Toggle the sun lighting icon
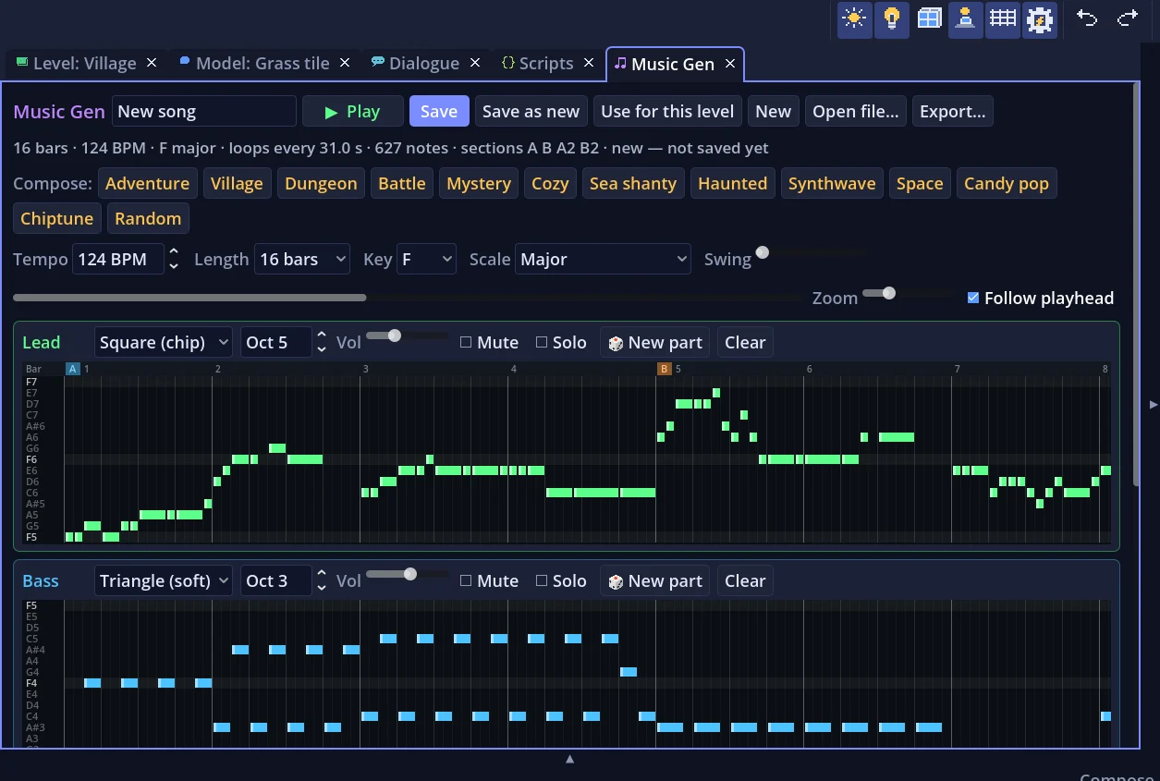Image resolution: width=1160 pixels, height=781 pixels. pyautogui.click(x=854, y=19)
